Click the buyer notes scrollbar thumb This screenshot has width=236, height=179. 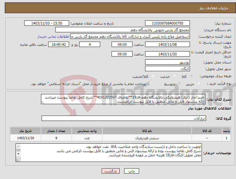[x=18, y=150]
